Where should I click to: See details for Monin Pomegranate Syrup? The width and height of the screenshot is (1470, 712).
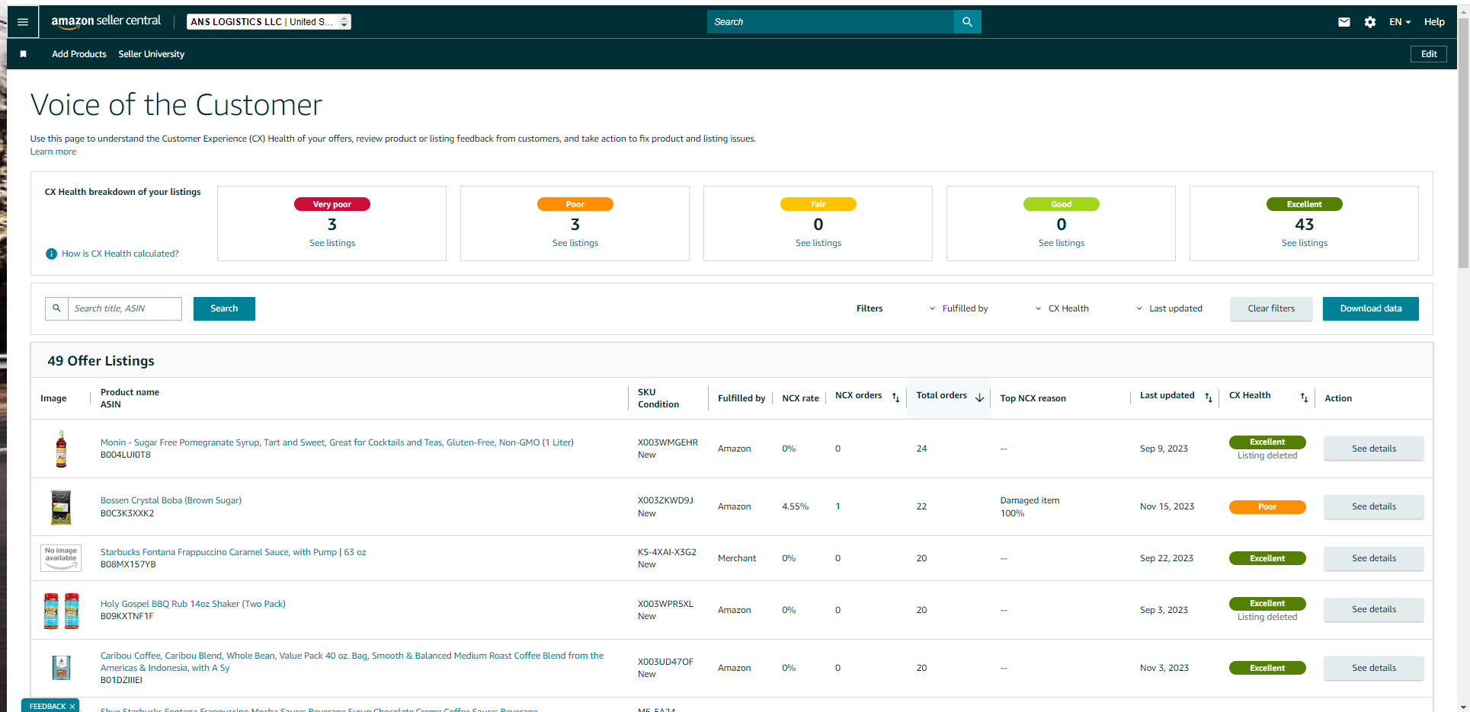pyautogui.click(x=1374, y=449)
